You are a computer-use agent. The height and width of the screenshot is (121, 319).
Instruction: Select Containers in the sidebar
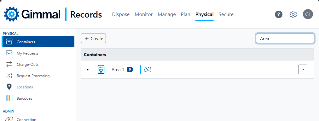click(x=38, y=42)
